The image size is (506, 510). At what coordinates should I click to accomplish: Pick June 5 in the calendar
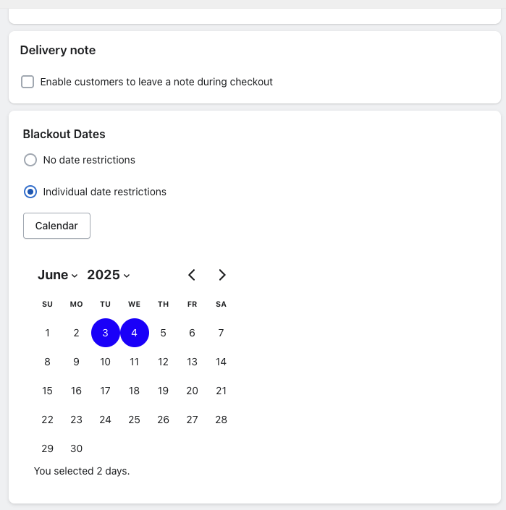coord(163,333)
